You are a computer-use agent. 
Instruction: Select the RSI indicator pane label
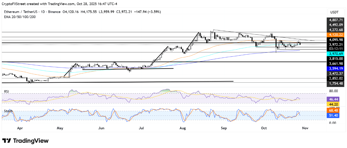(6, 91)
